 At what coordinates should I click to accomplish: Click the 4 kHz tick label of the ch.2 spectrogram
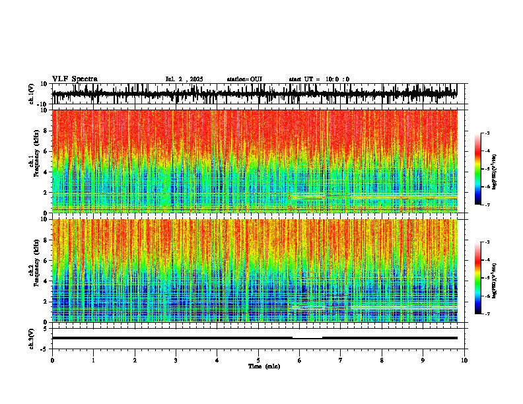(46, 281)
